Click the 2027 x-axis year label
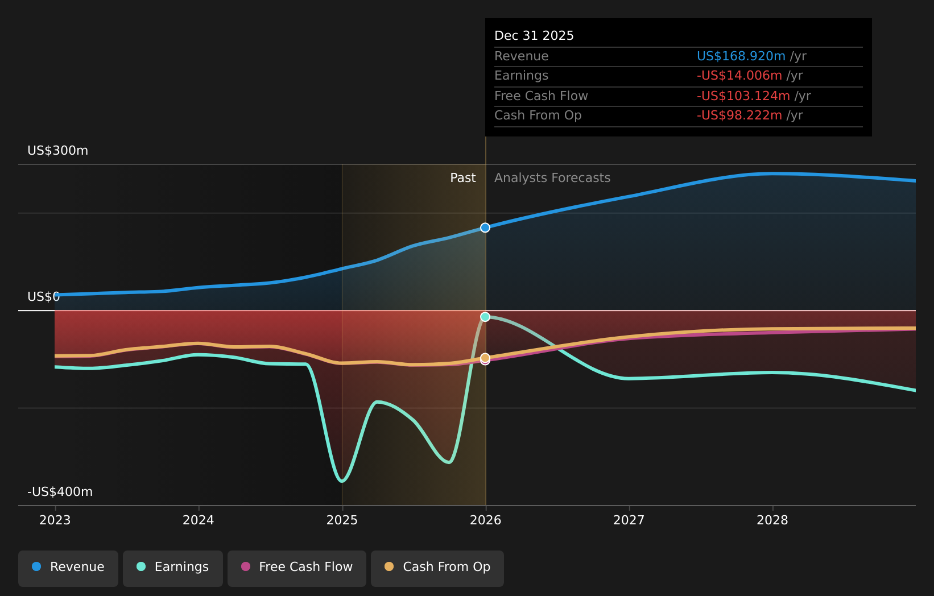The height and width of the screenshot is (596, 934). (629, 520)
